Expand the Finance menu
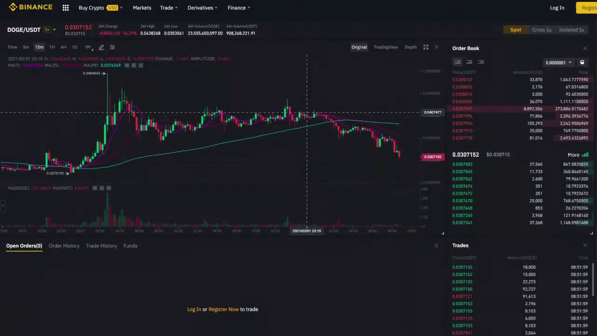Screen dimensions: 597x336 (x=239, y=8)
